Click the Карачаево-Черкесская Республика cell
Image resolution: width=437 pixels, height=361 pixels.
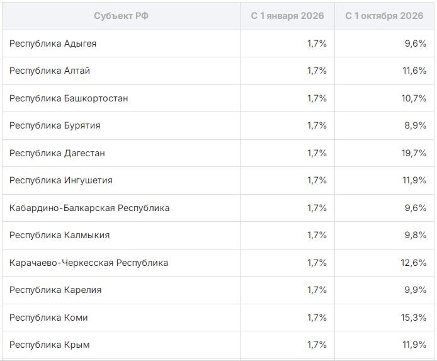[x=89, y=263]
